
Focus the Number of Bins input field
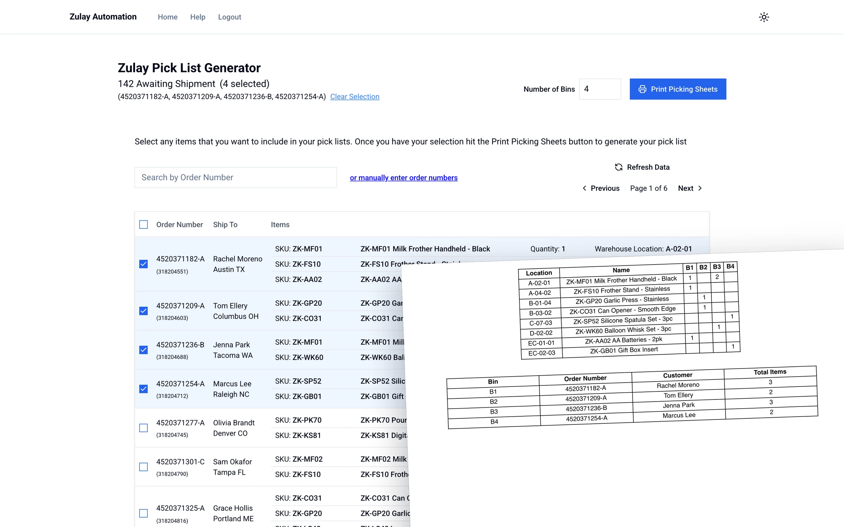[x=600, y=89]
